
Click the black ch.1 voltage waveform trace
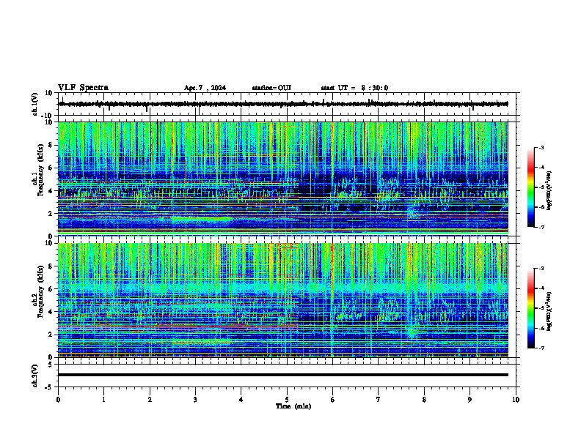(x=282, y=104)
